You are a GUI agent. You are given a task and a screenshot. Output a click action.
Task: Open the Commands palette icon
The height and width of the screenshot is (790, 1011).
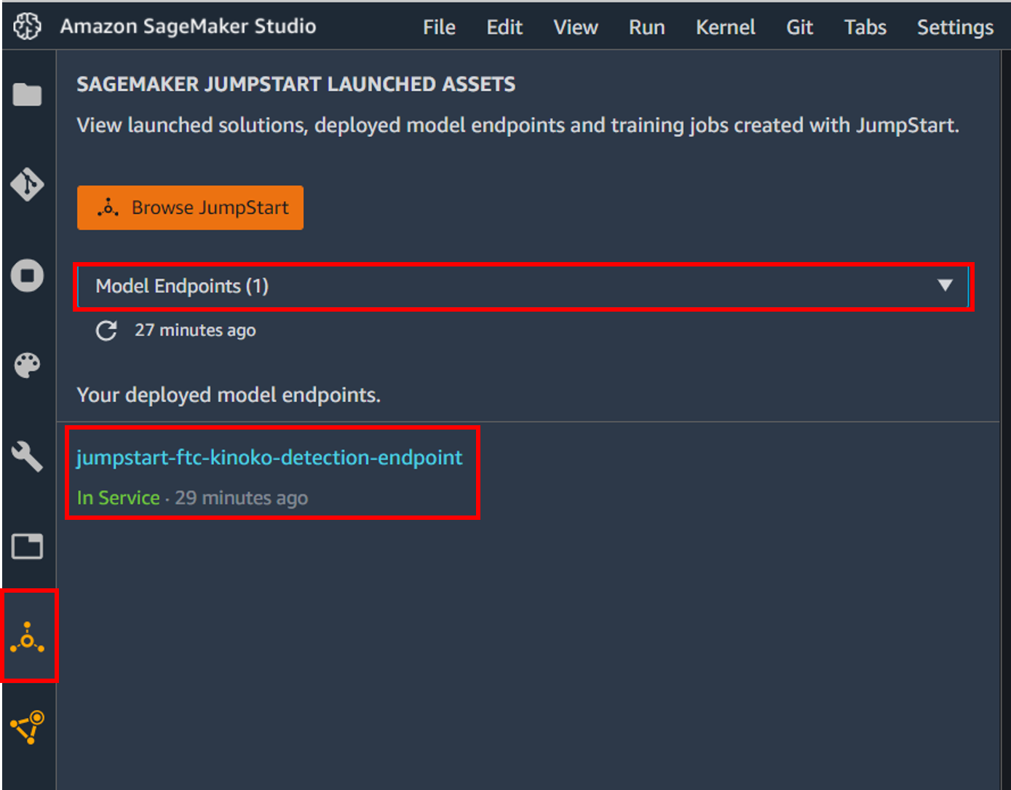point(28,366)
